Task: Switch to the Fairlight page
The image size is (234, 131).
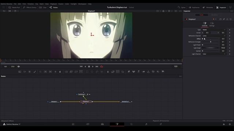Action: click(146, 124)
